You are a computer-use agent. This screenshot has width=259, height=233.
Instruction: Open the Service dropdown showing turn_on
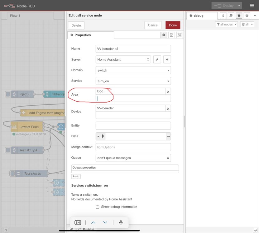point(133,81)
